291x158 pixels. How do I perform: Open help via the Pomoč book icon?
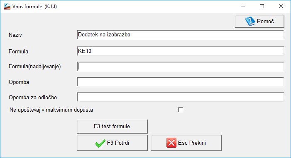[x=259, y=21]
